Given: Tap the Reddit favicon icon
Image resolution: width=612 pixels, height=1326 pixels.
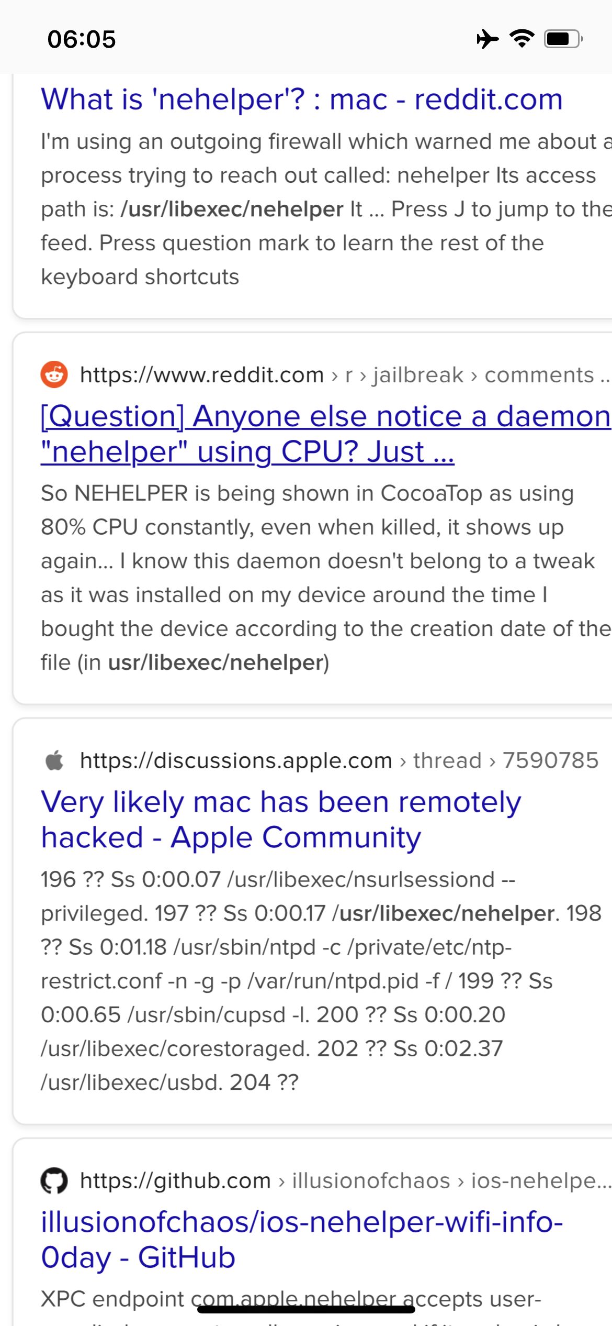Looking at the screenshot, I should pyautogui.click(x=54, y=374).
